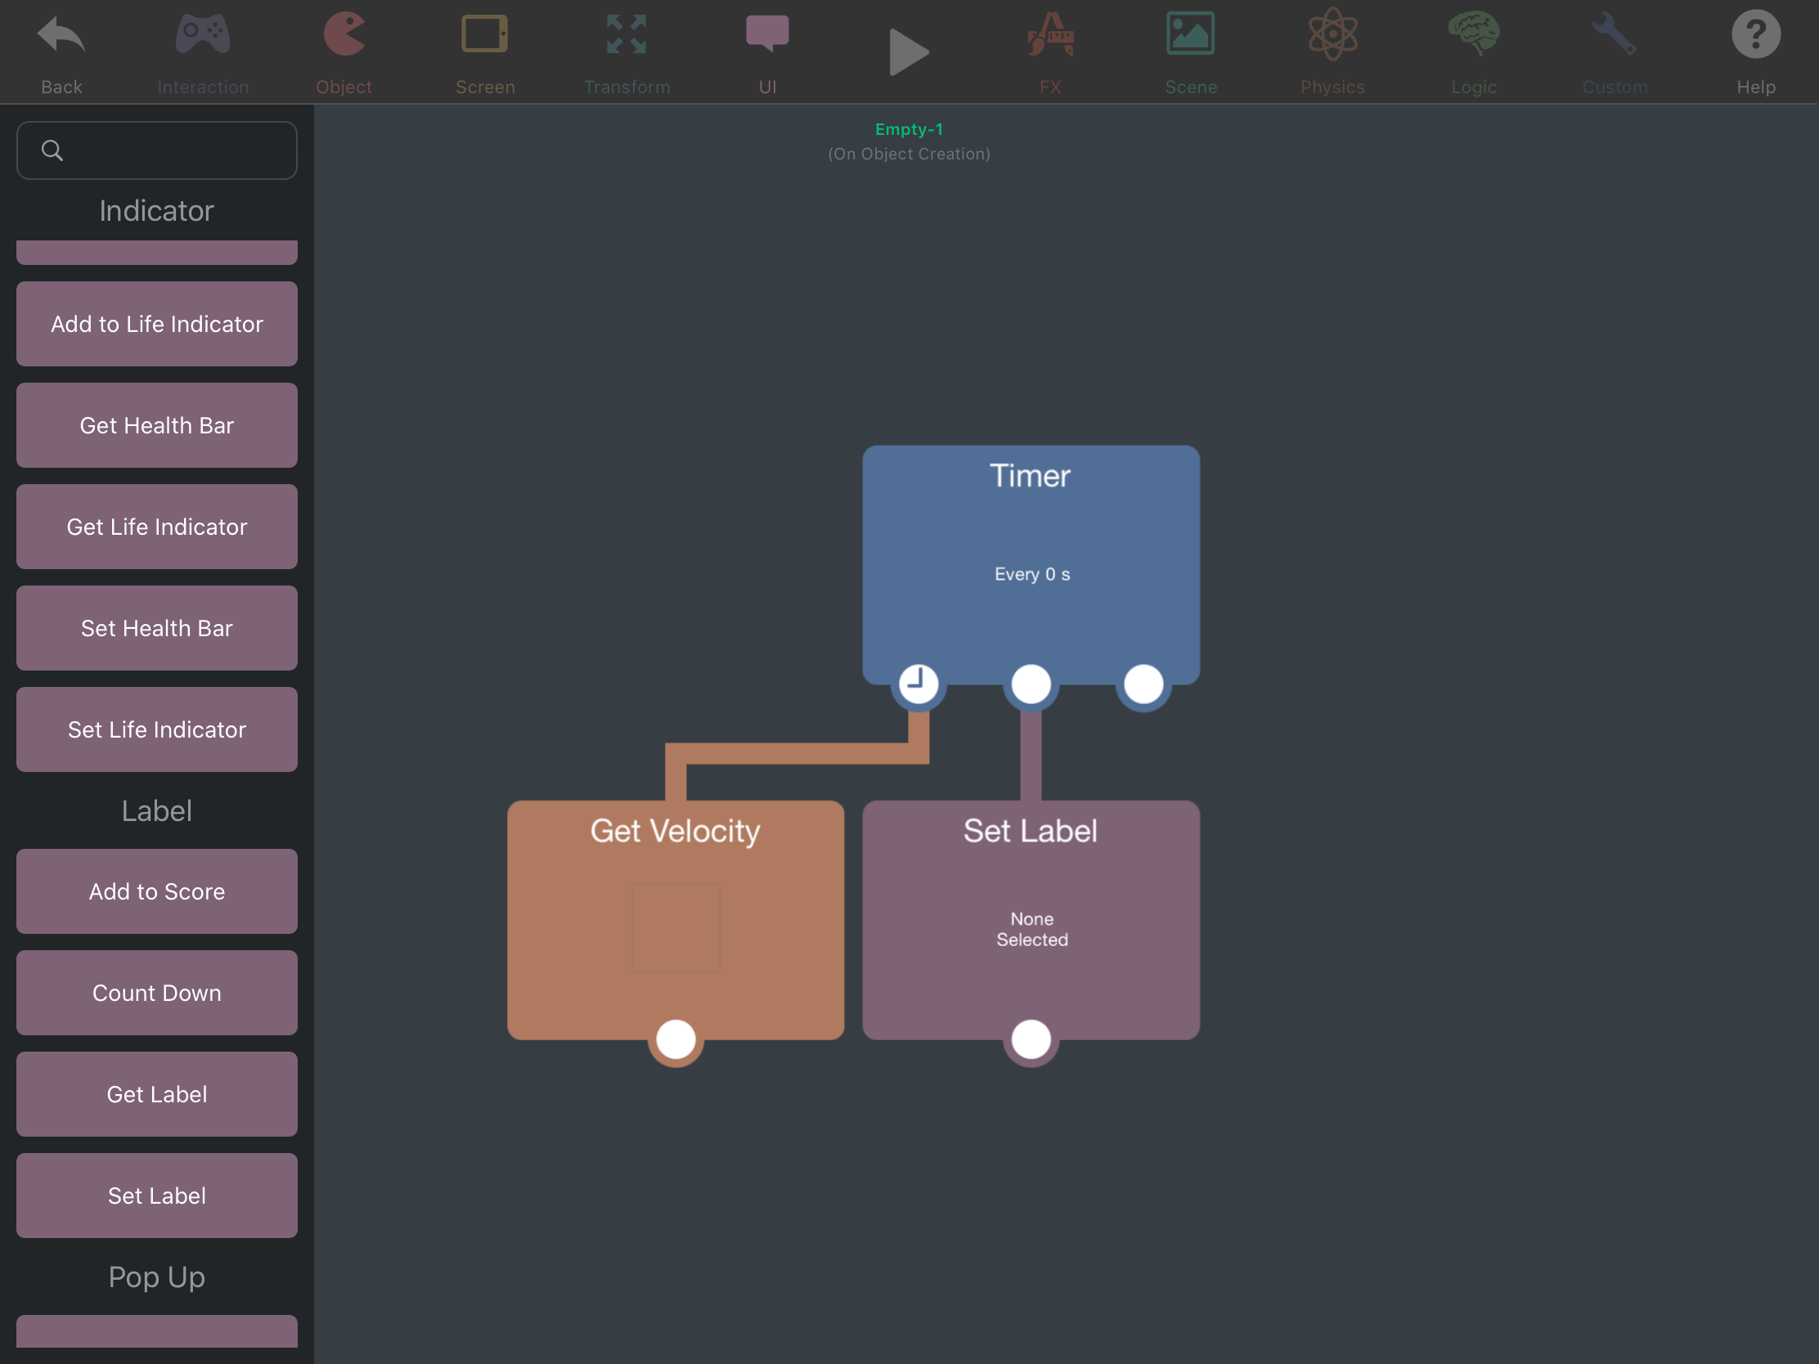Image resolution: width=1819 pixels, height=1364 pixels.
Task: Select the Get Health Bar behavior
Action: [157, 425]
